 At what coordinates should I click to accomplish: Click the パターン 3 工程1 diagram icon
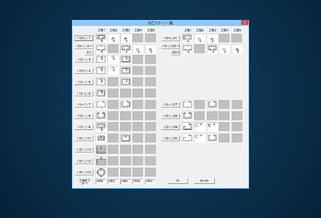(101, 59)
